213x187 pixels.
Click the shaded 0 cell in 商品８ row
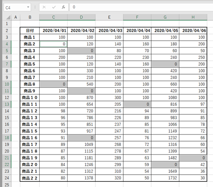pyautogui.click(x=53, y=84)
